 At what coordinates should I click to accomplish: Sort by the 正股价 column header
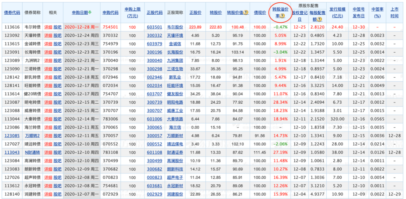point(195,13)
